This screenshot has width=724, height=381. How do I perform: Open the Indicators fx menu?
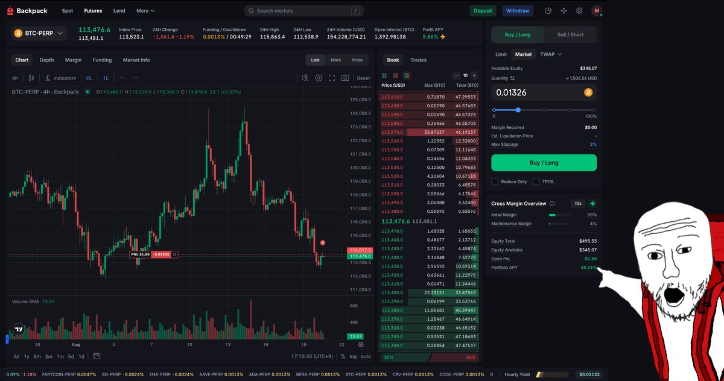[x=60, y=78]
